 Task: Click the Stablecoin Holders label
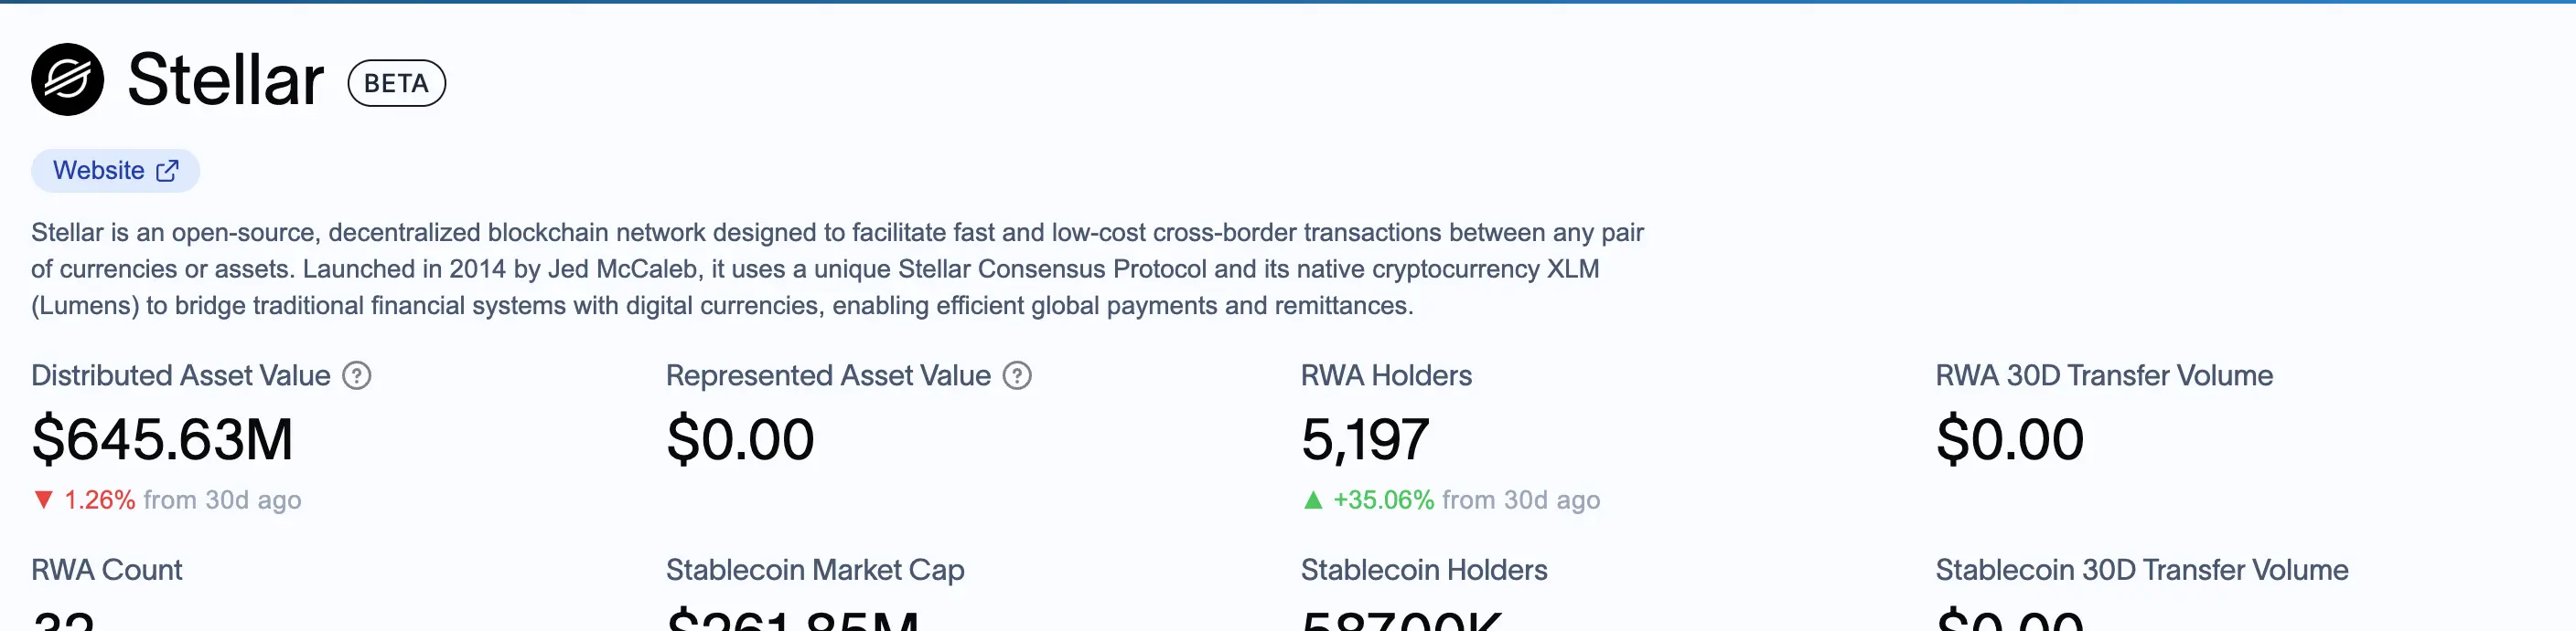1423,570
